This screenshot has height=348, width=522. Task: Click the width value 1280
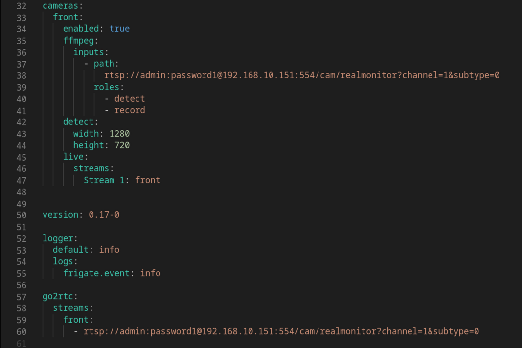coord(119,134)
